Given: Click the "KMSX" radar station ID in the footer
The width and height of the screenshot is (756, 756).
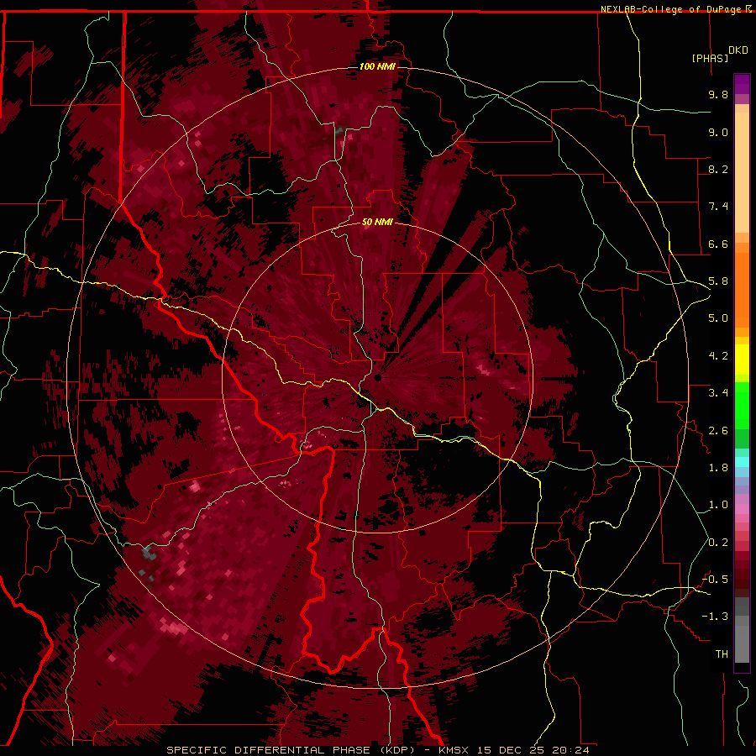Looking at the screenshot, I should pyautogui.click(x=454, y=750).
